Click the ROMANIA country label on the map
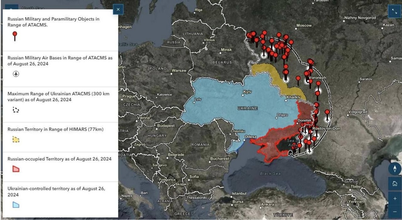Viewport: 402px width, 220px height. click(200, 145)
